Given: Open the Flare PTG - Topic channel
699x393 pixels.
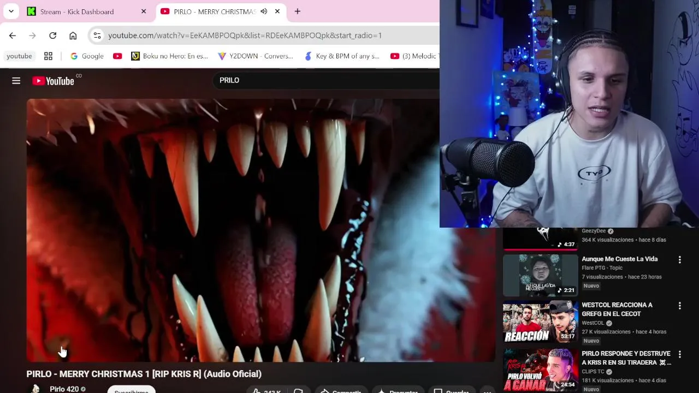Looking at the screenshot, I should pos(602,268).
